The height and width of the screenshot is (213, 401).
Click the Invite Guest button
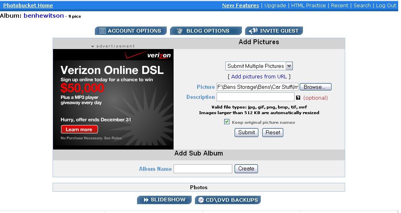pos(274,31)
